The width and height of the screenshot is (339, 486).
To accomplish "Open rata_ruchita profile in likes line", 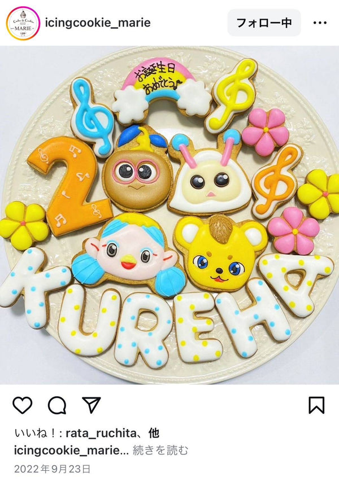I will [x=101, y=433].
